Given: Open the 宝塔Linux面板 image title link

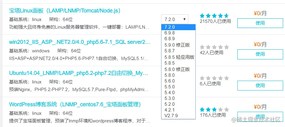Looking at the screenshot, I should click(65, 11).
